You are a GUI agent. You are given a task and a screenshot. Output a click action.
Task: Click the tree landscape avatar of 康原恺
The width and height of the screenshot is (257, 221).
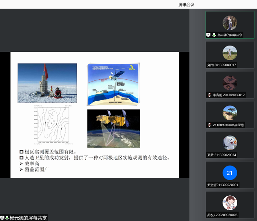point(230,113)
